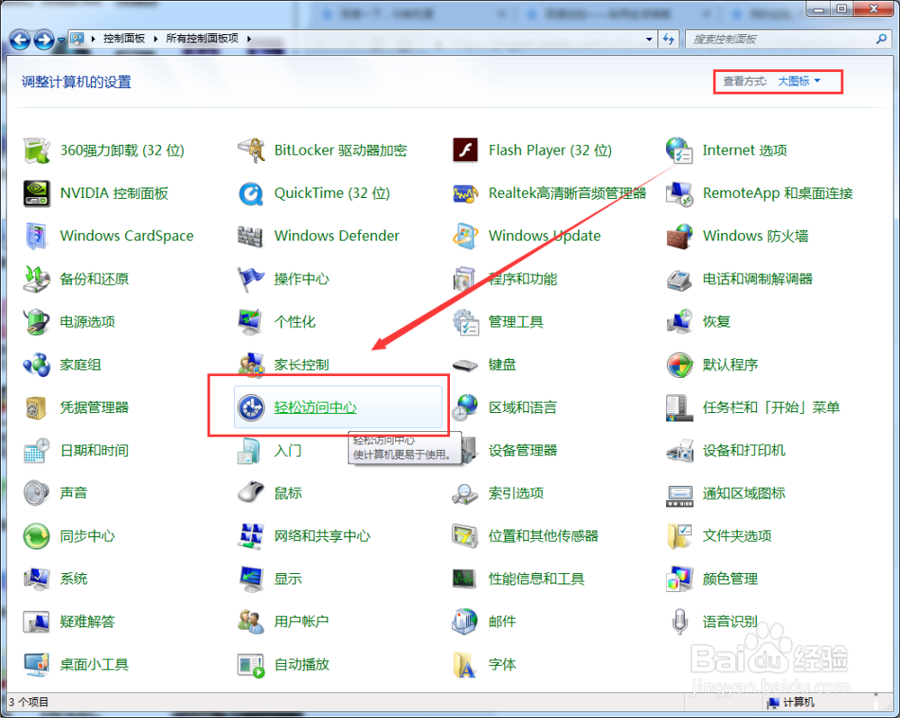Expand root arrow before 控制面板 breadcrumb
The height and width of the screenshot is (718, 900).
click(93, 39)
